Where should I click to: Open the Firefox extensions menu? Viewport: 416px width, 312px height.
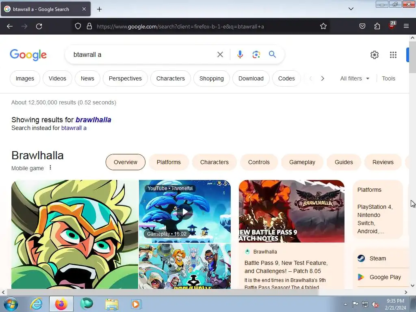click(377, 26)
